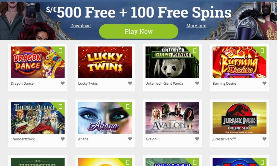Click the mobile icon on Burning Desire thumbnail
The height and width of the screenshot is (166, 277).
pyautogui.click(x=262, y=51)
